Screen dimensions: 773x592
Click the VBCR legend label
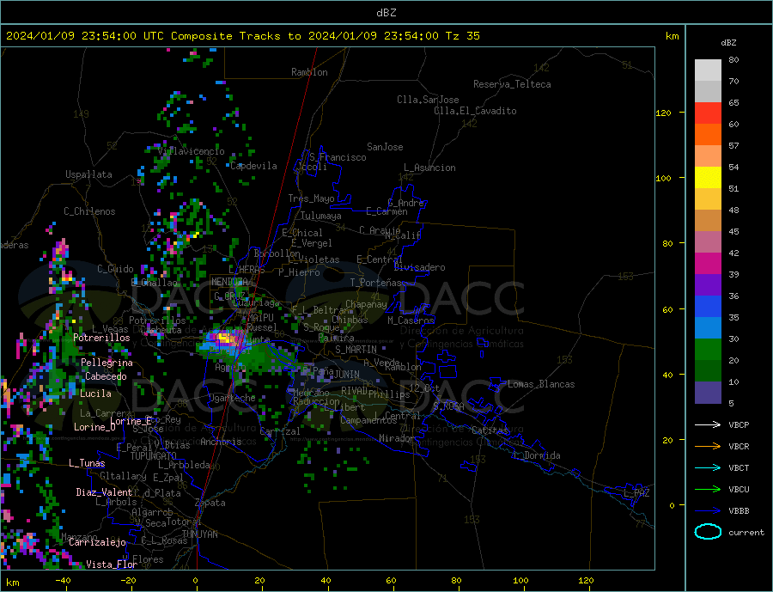(x=739, y=447)
